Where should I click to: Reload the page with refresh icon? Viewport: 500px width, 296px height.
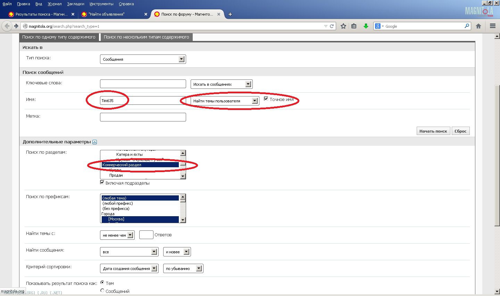[332, 26]
